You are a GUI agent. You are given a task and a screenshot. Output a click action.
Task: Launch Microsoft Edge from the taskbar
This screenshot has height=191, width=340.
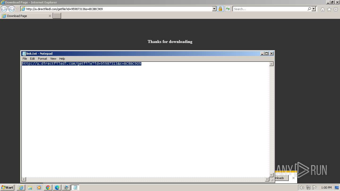point(57,188)
